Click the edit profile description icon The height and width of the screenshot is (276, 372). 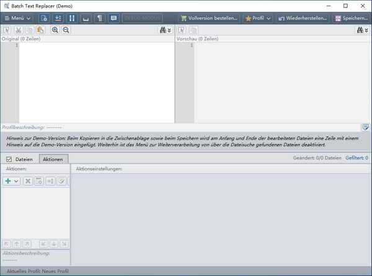coord(366,127)
